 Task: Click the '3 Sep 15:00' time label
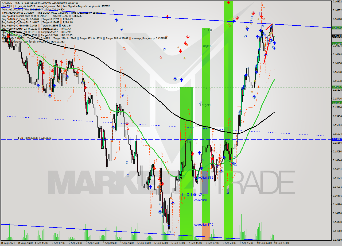click(93, 243)
